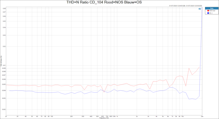Click the red NOS trace peak near 20k

tap(199, 67)
